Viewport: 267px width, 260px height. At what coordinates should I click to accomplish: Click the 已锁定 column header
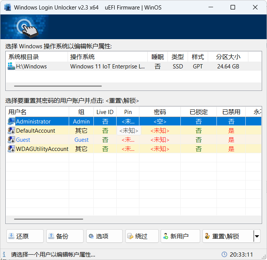coord(199,112)
